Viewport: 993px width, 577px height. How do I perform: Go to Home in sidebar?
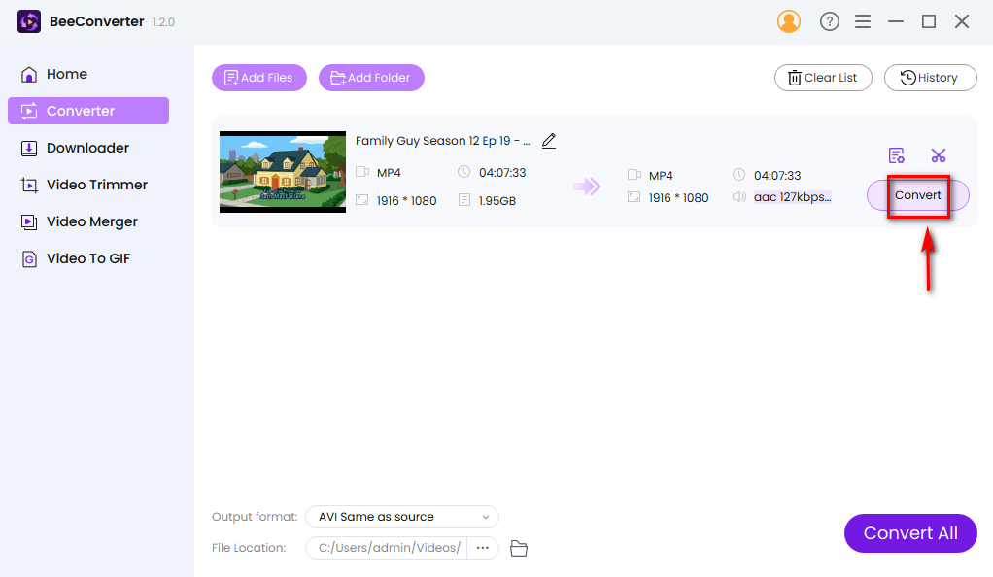pyautogui.click(x=88, y=74)
